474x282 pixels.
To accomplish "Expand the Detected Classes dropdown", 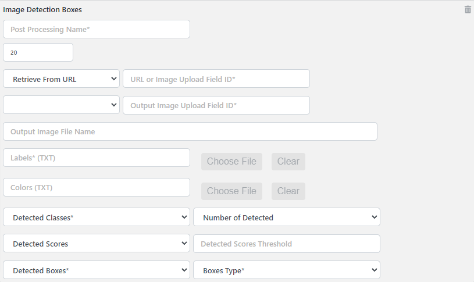I will [x=97, y=217].
